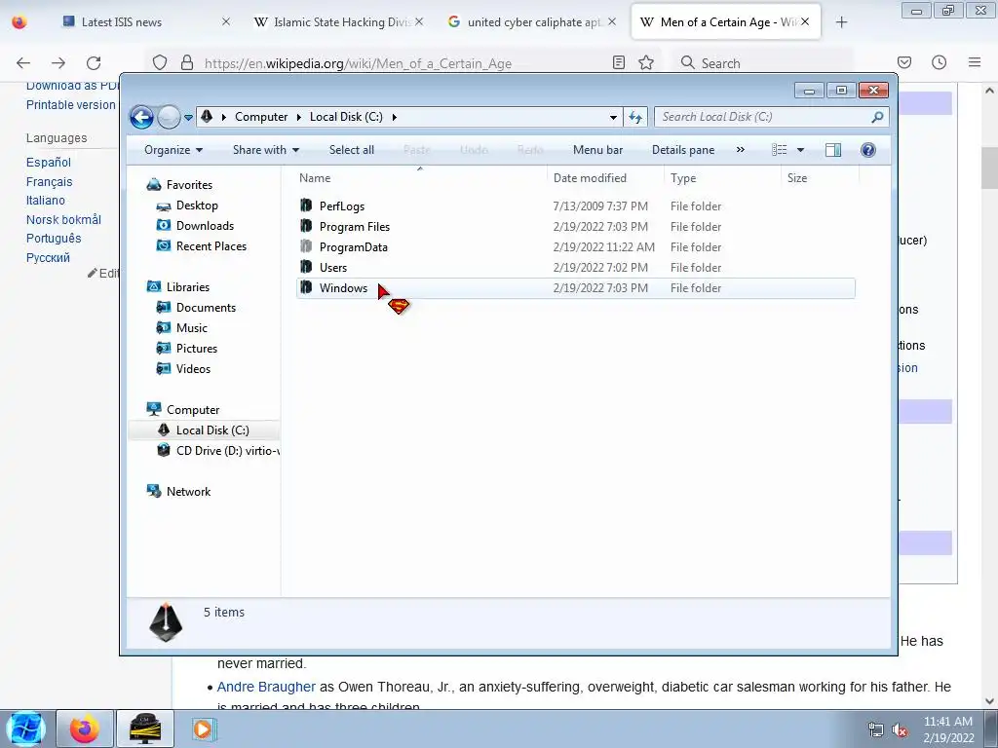Screen dimensions: 998x748
Task: Click Select all in the Explorer toolbar
Action: coord(351,150)
